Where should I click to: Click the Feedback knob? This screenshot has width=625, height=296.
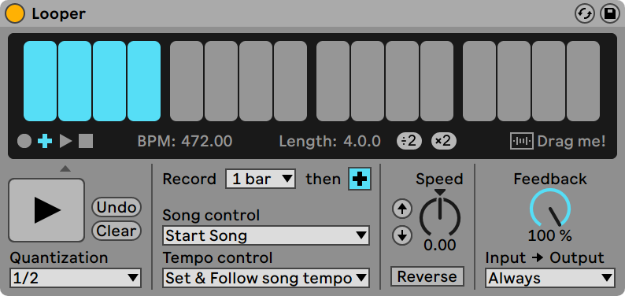pos(550,209)
